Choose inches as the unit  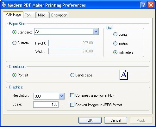115,43
